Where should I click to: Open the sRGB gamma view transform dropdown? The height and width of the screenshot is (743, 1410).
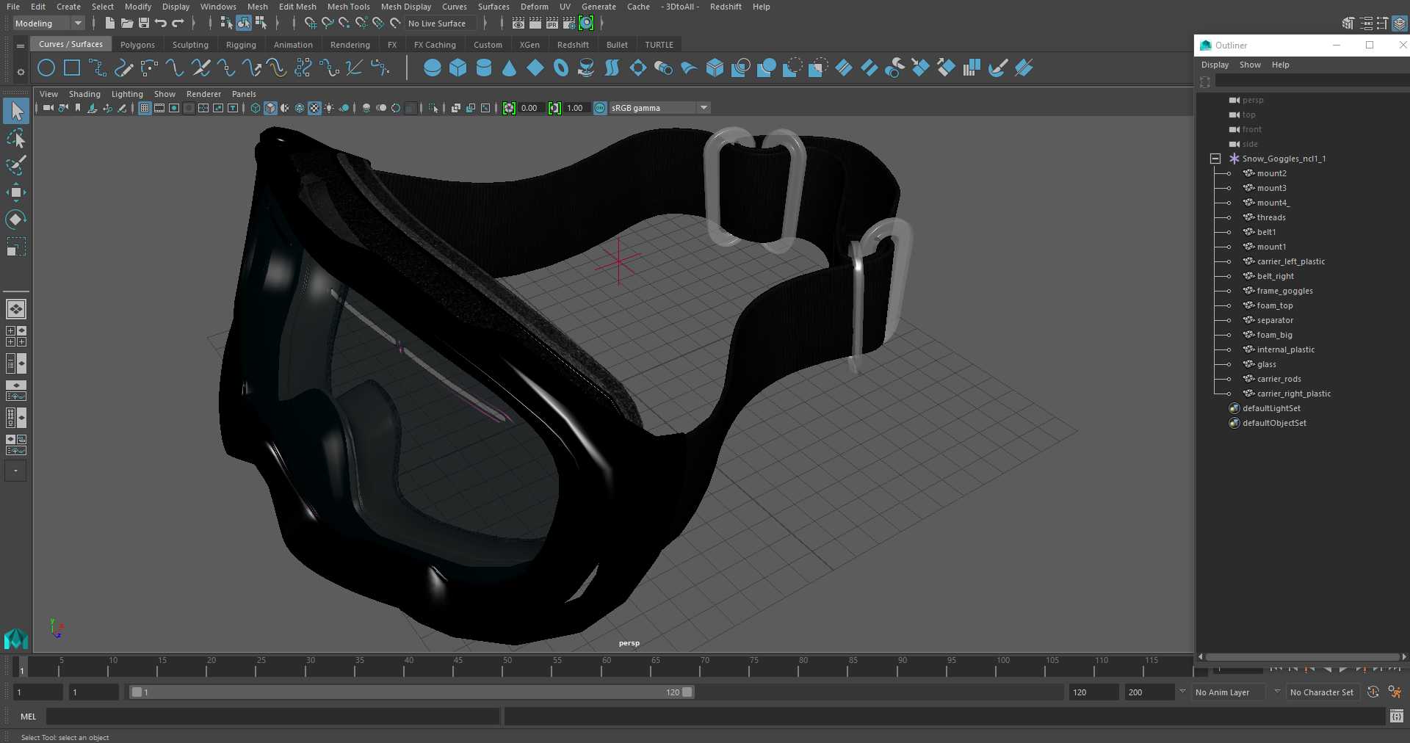(x=659, y=108)
